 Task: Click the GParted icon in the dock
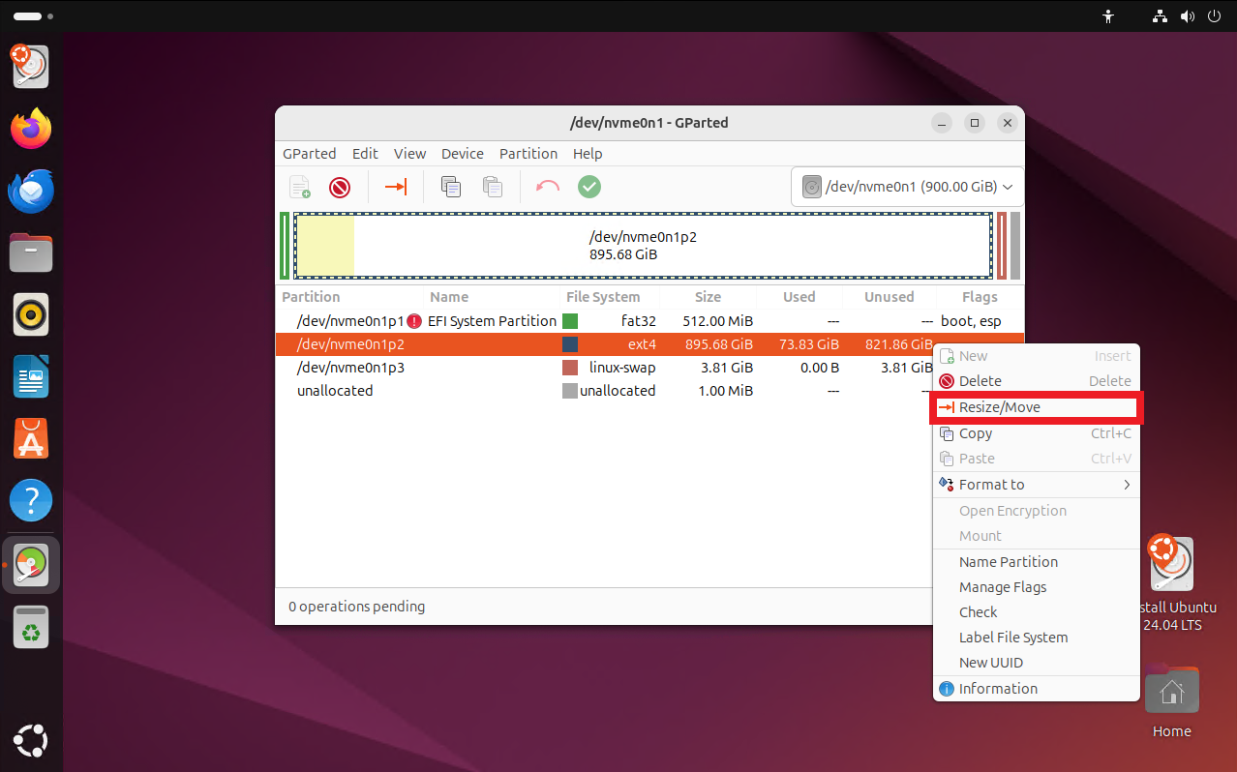(x=31, y=565)
